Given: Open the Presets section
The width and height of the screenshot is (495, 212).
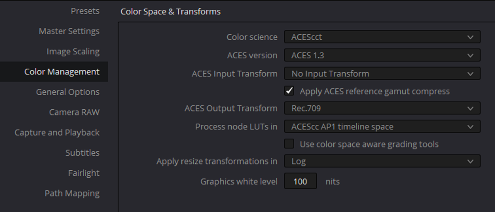Looking at the screenshot, I should (x=85, y=11).
